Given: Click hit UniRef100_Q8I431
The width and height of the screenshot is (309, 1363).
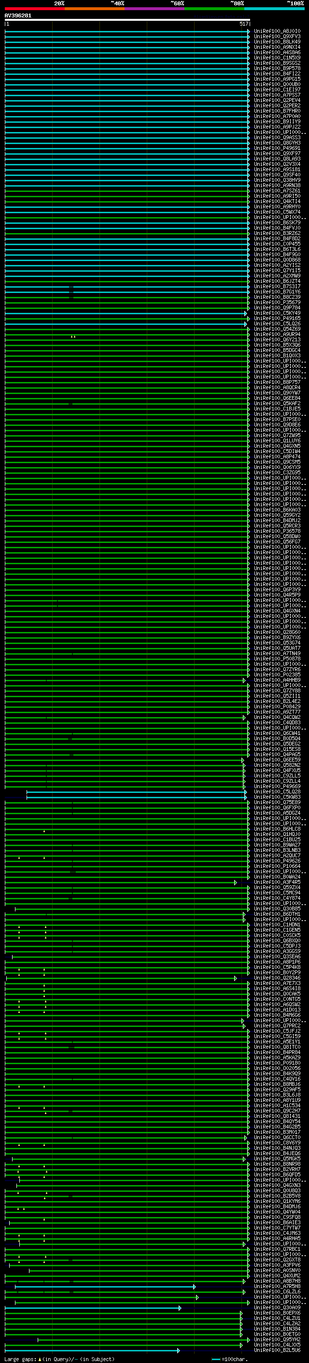Looking at the screenshot, I should [x=277, y=1116].
